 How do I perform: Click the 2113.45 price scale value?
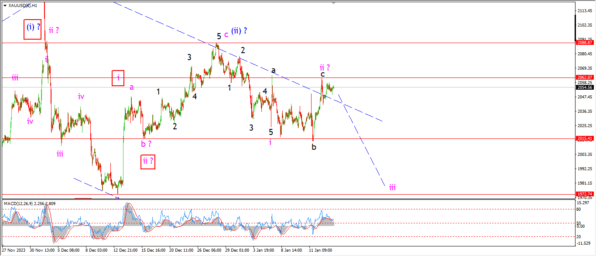[x=585, y=10]
